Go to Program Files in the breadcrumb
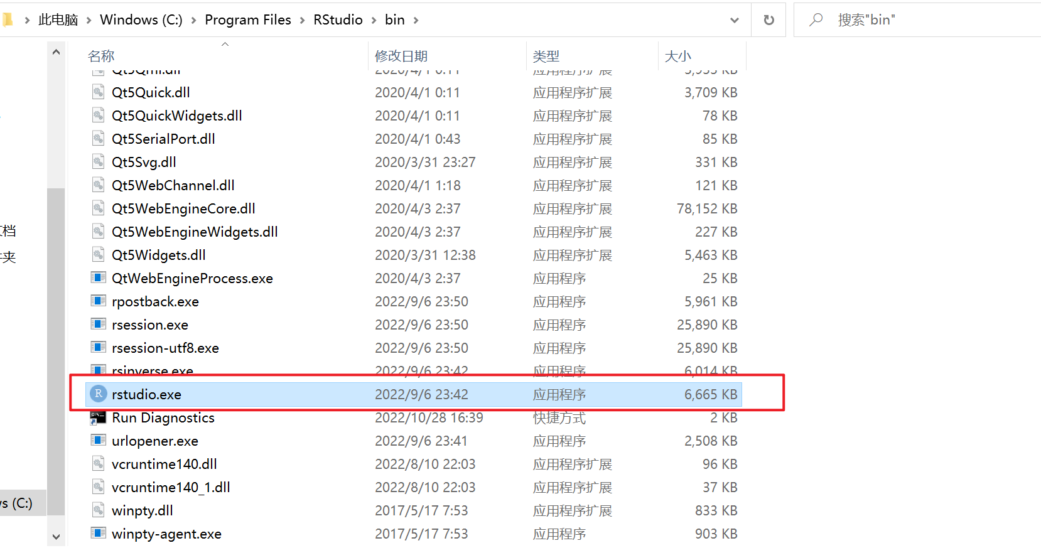Viewport: 1041px width, 548px height. pos(248,20)
